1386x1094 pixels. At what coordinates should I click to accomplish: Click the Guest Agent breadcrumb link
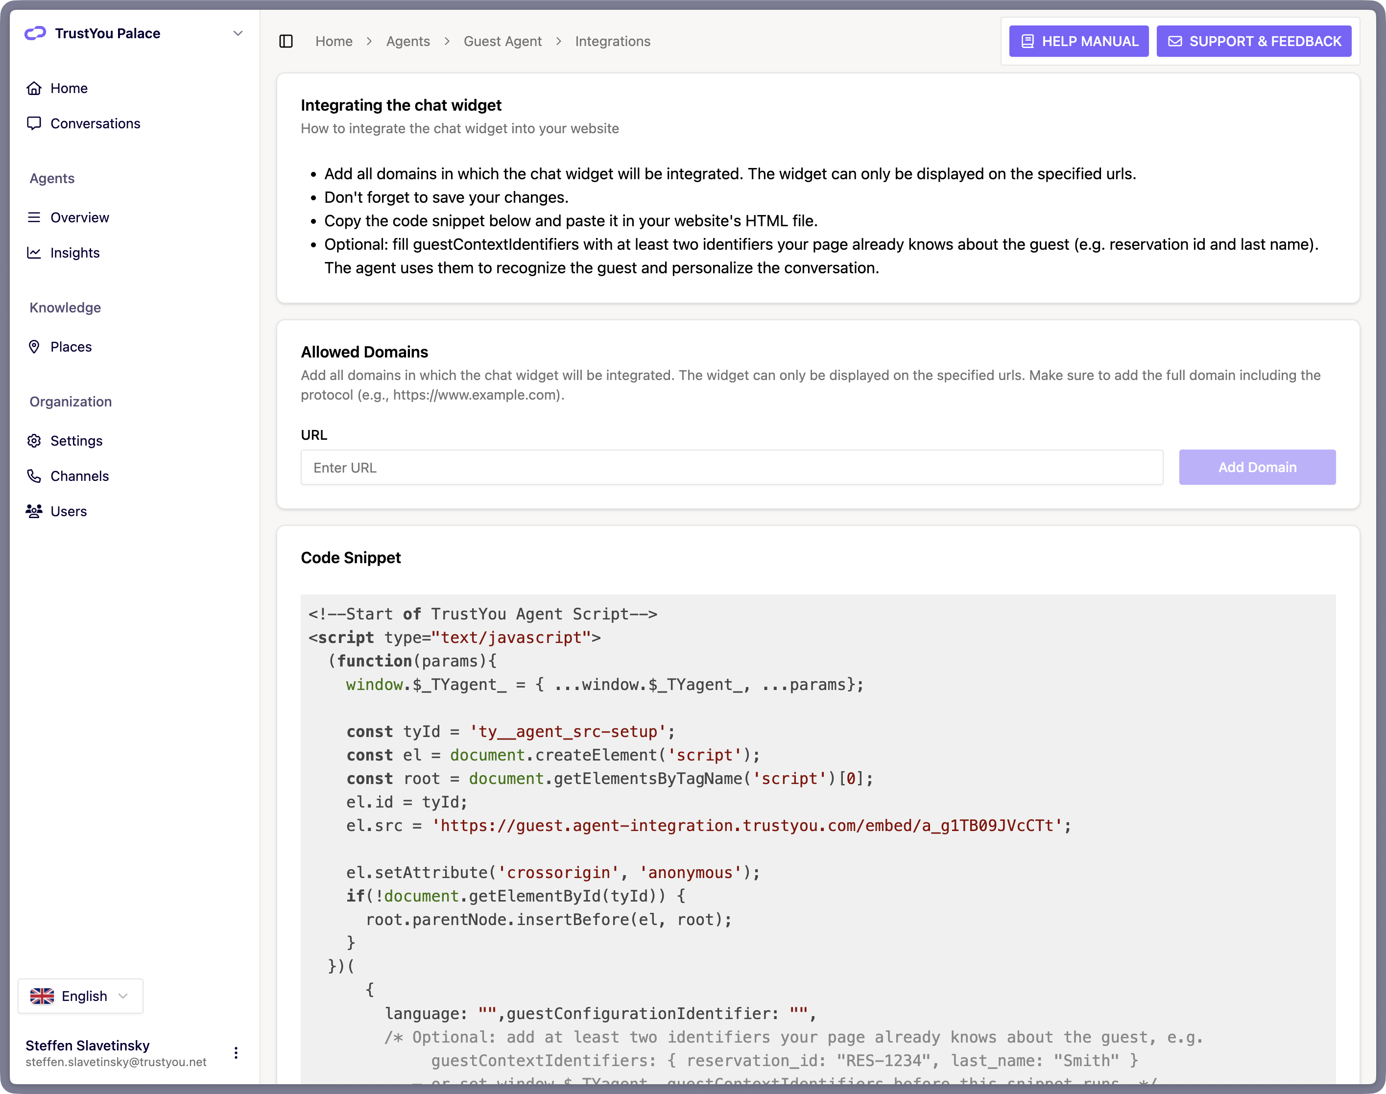(x=503, y=42)
